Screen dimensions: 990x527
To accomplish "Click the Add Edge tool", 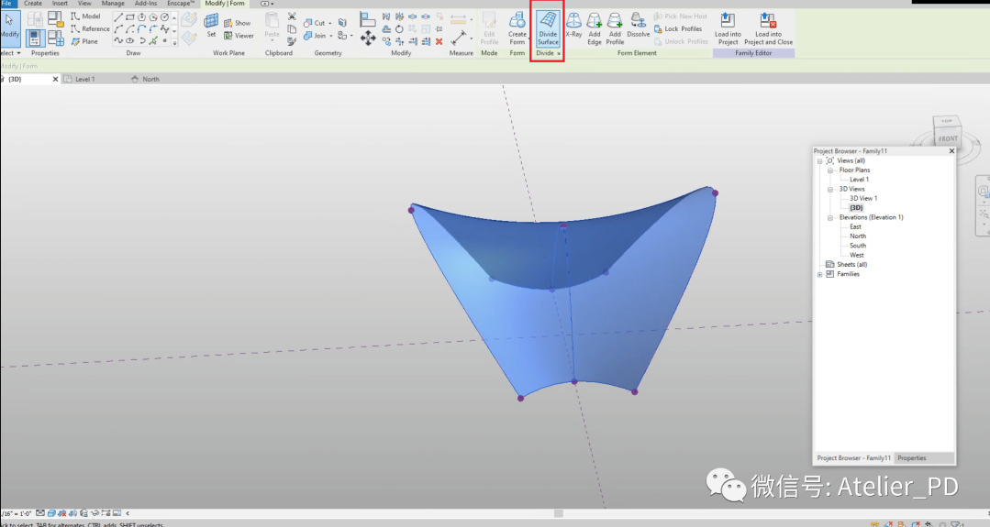I will click(x=595, y=29).
